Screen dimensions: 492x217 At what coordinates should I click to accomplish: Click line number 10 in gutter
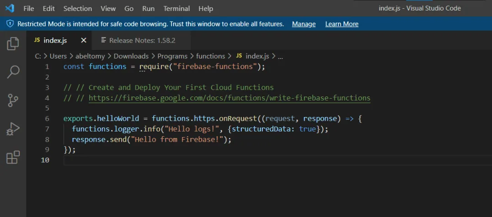pyautogui.click(x=45, y=160)
